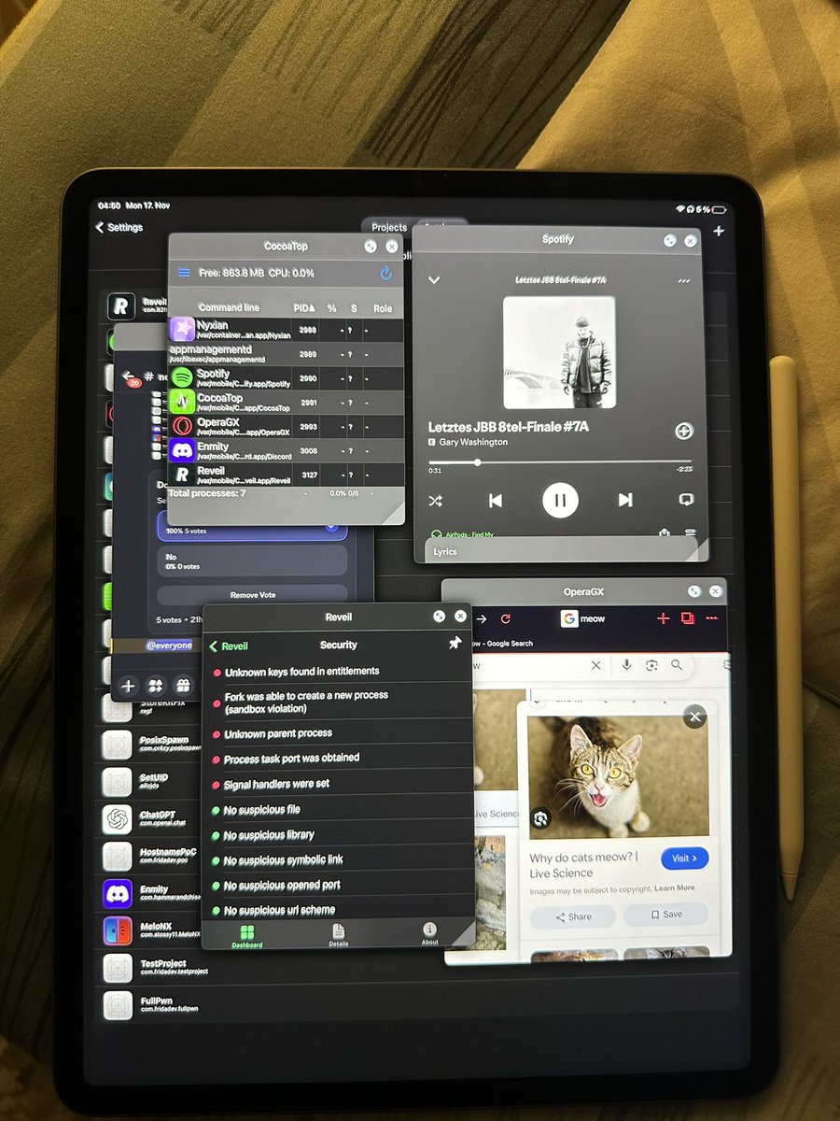Reload the page in OperaGX
This screenshot has height=1121, width=840.
coord(506,618)
